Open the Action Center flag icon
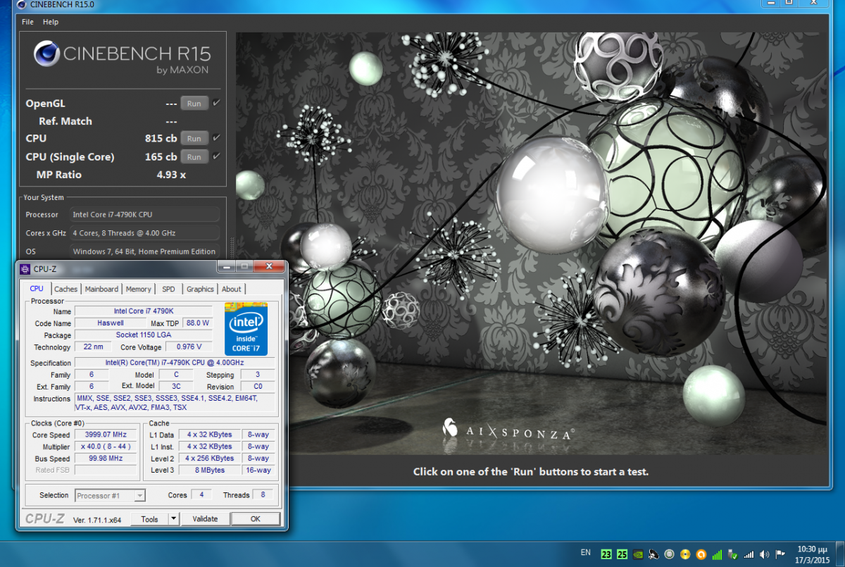Image resolution: width=845 pixels, height=567 pixels. click(x=780, y=554)
